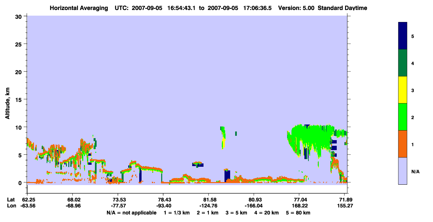
Task: Click the longitude value -68.96
Action: [x=73, y=206]
